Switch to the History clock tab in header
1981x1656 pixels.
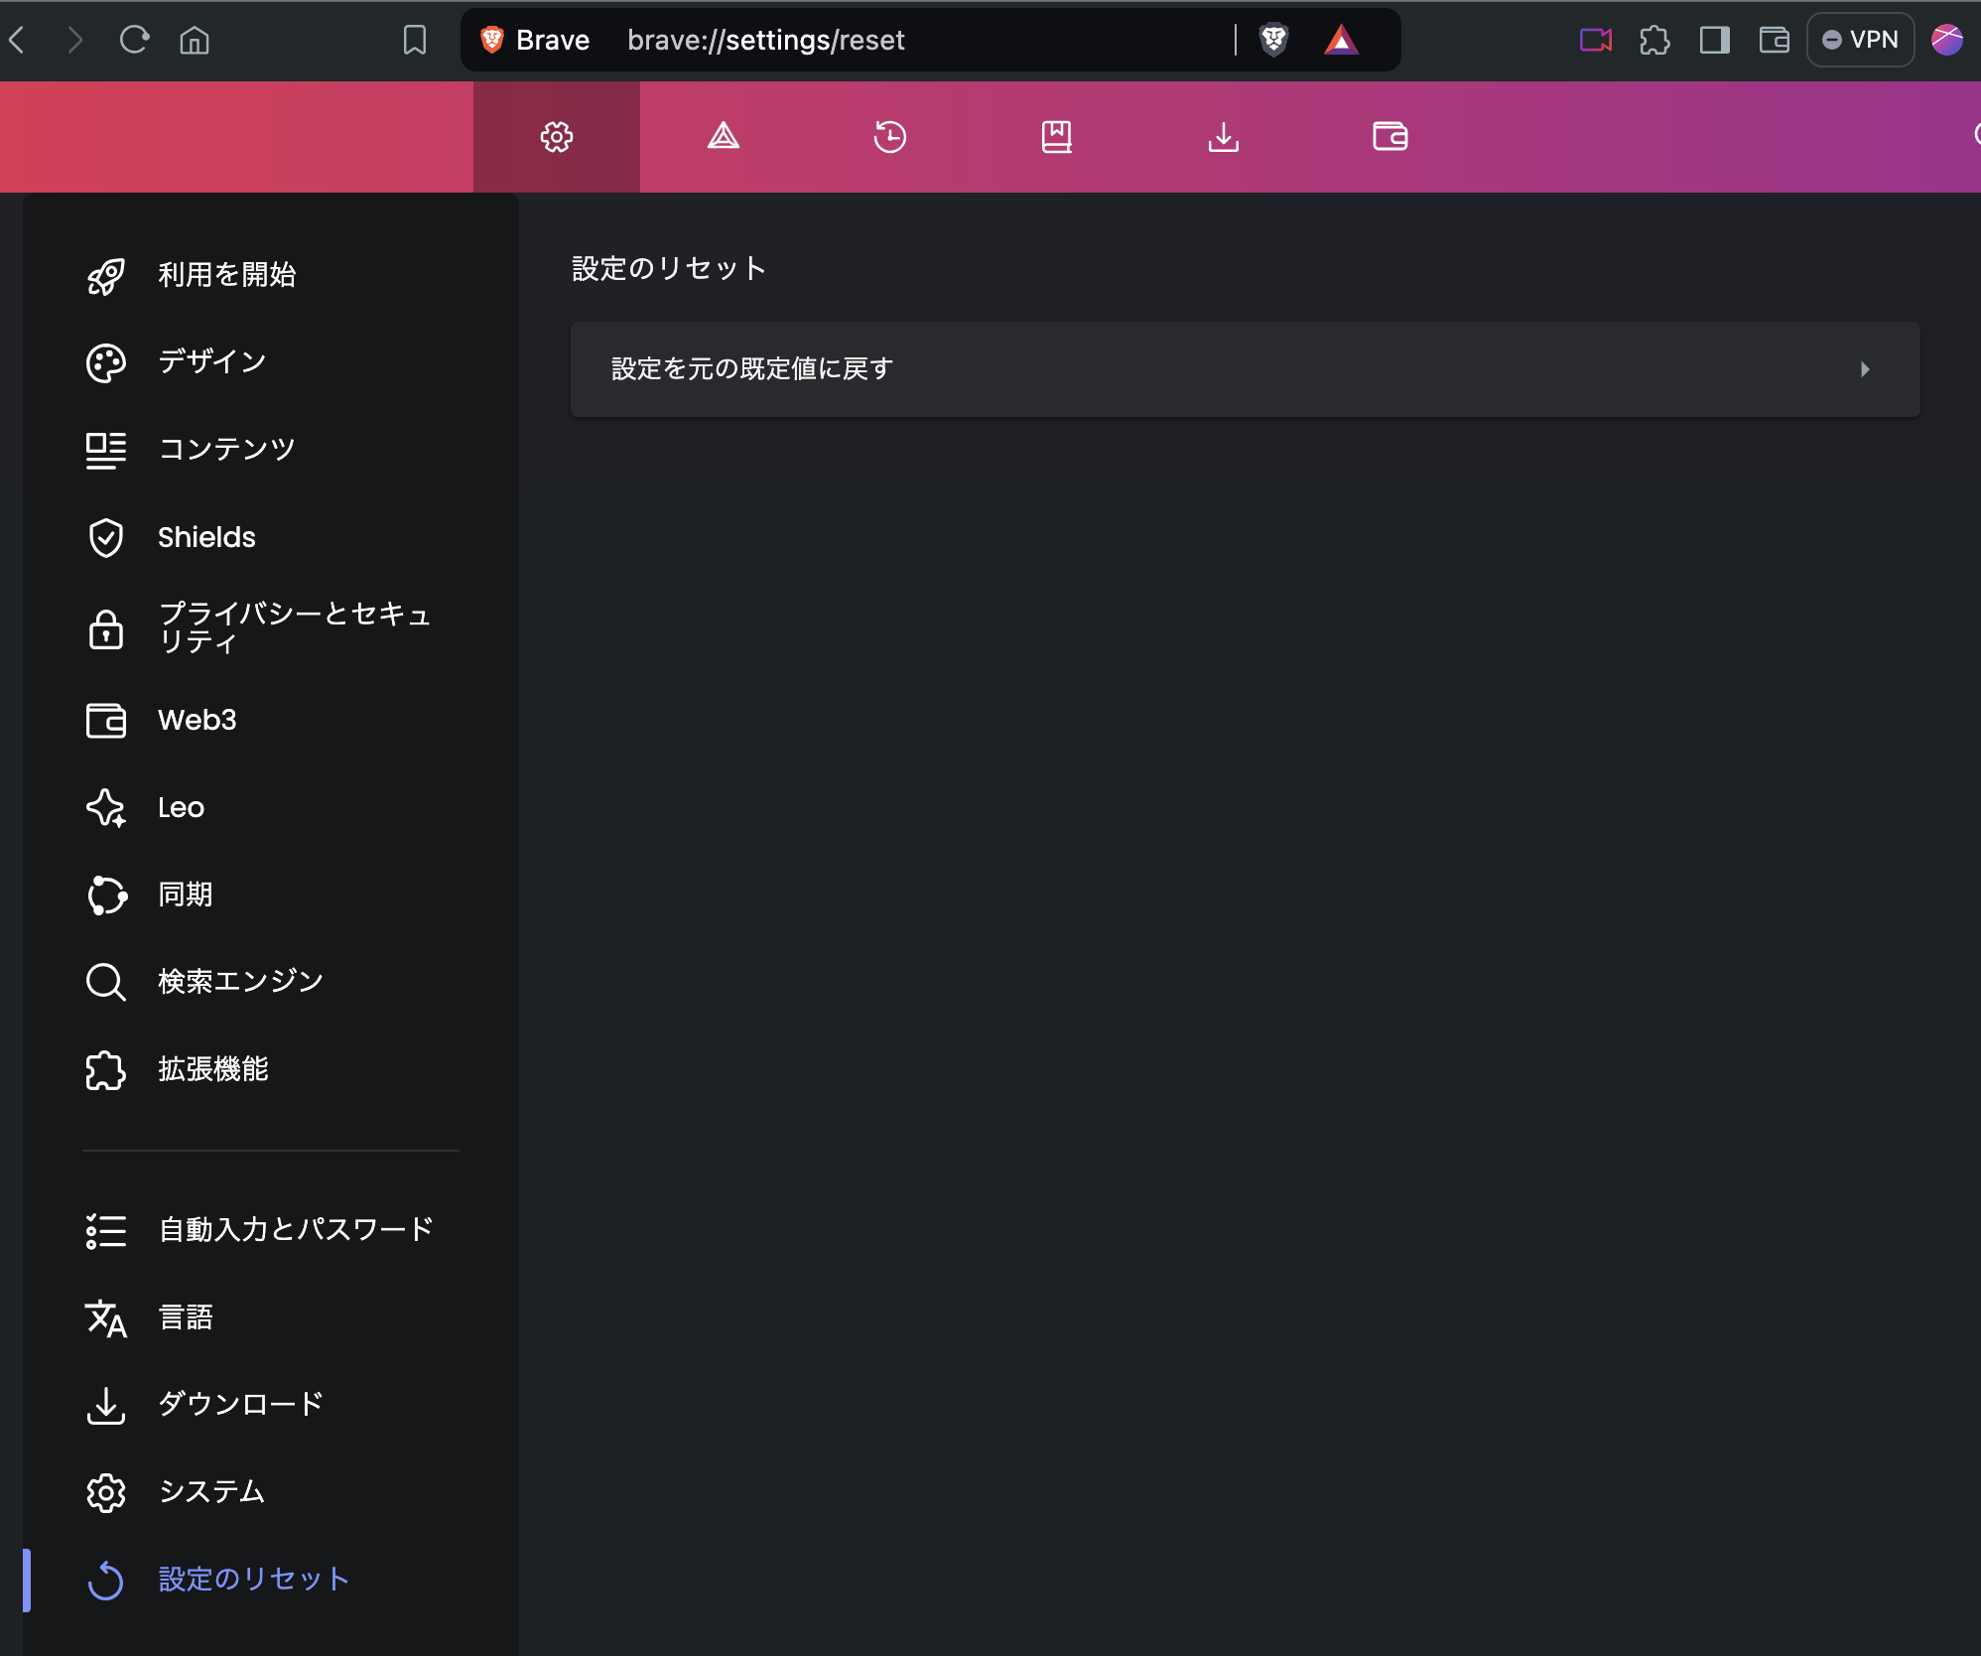point(890,137)
